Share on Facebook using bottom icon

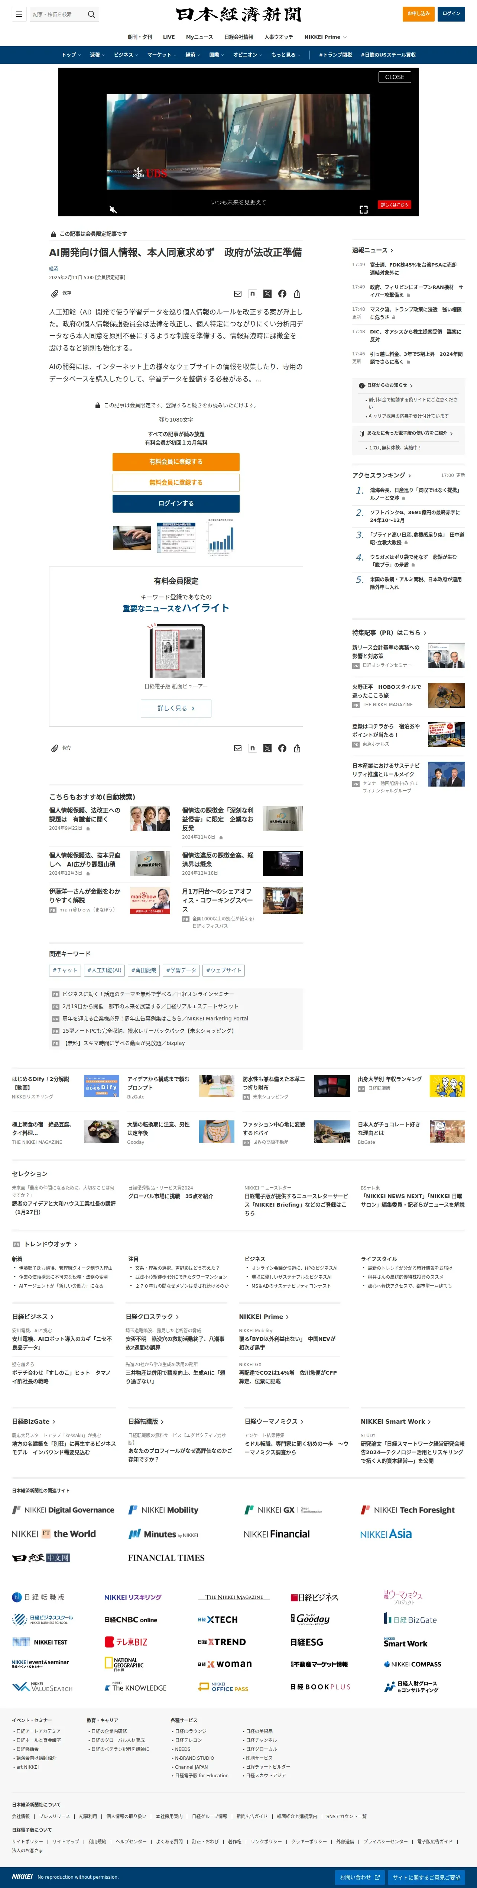(282, 748)
